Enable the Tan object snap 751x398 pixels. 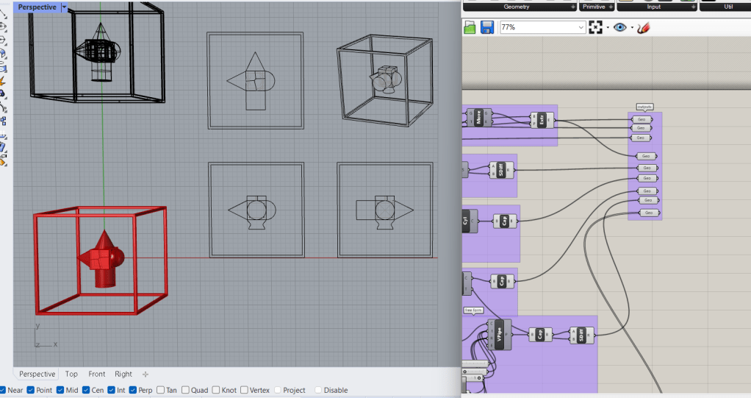pos(161,390)
